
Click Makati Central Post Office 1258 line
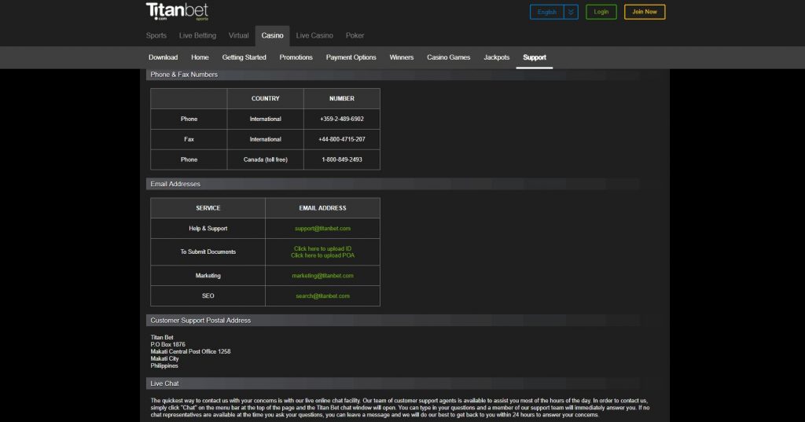[190, 352]
